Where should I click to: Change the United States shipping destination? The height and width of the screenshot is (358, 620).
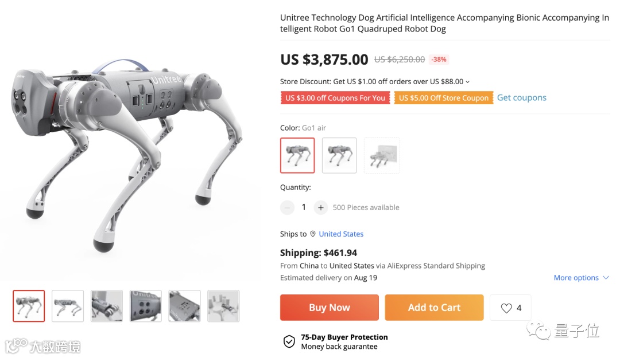[341, 234]
